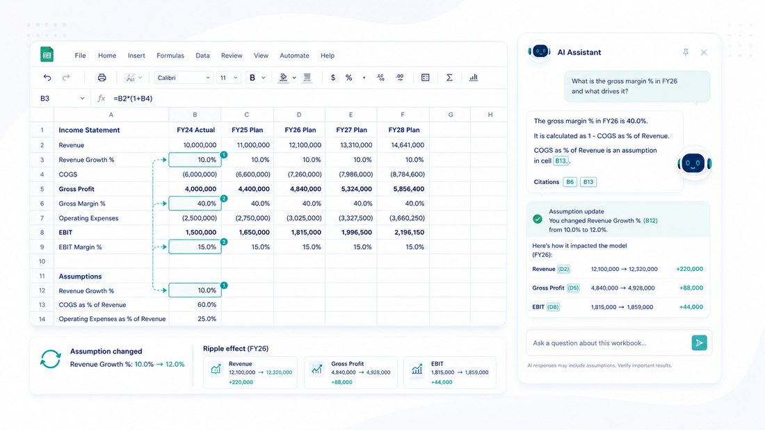
Task: Apply currency dollar format
Action: 332,78
